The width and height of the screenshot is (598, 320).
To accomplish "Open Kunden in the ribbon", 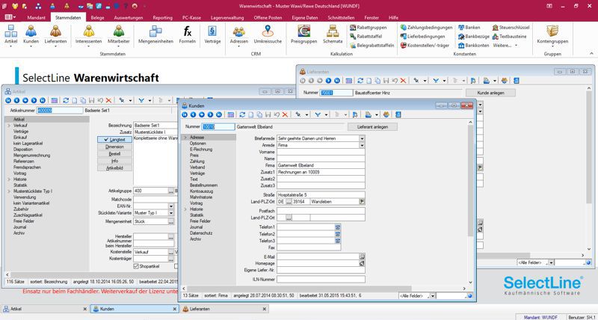I will [x=31, y=34].
